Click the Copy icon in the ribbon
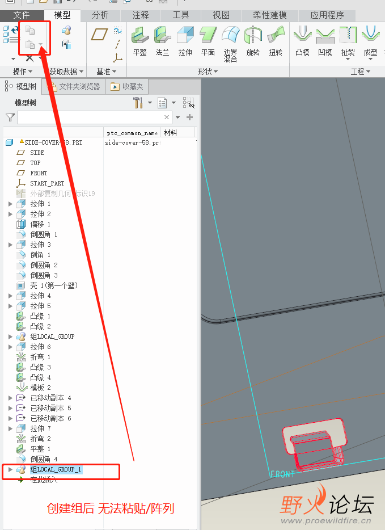Image resolution: width=385 pixels, height=530 pixels. pos(30,31)
